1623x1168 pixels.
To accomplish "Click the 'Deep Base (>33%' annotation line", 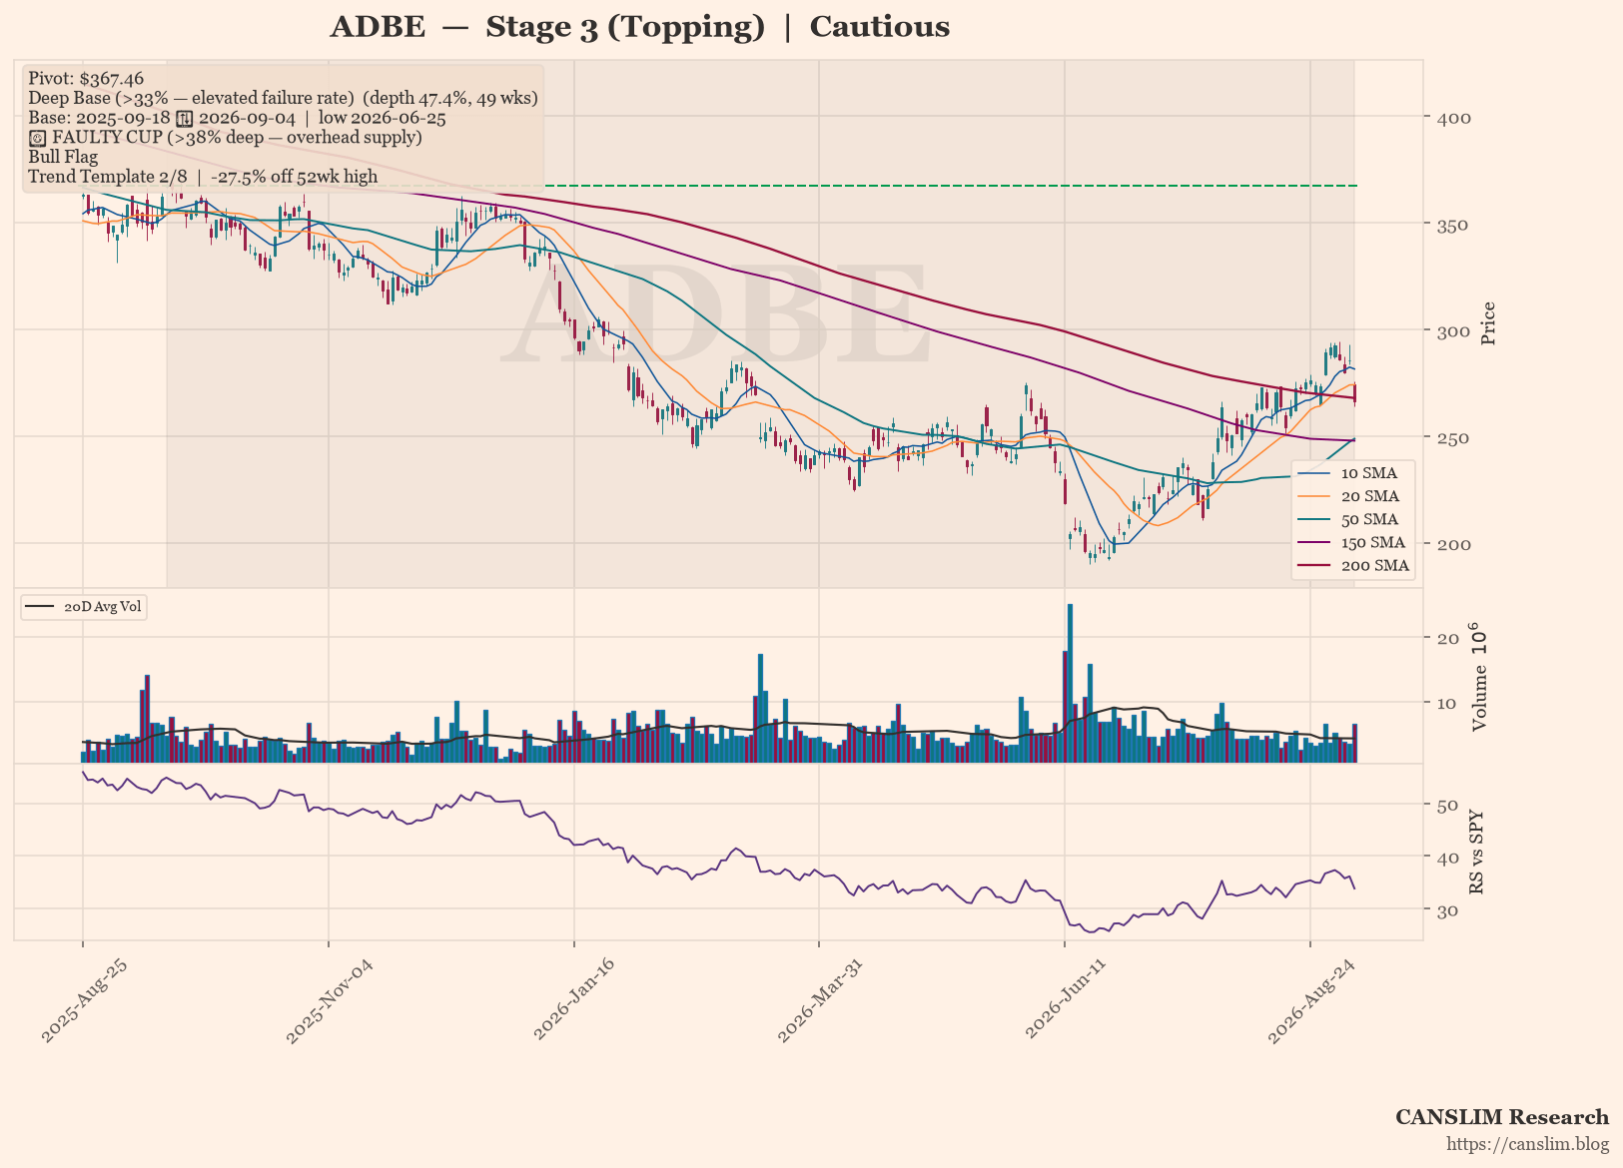I will coord(283,98).
